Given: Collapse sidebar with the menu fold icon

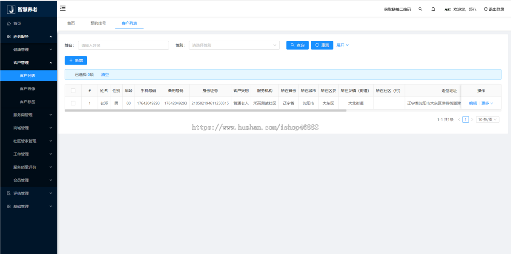Looking at the screenshot, I should pos(63,8).
